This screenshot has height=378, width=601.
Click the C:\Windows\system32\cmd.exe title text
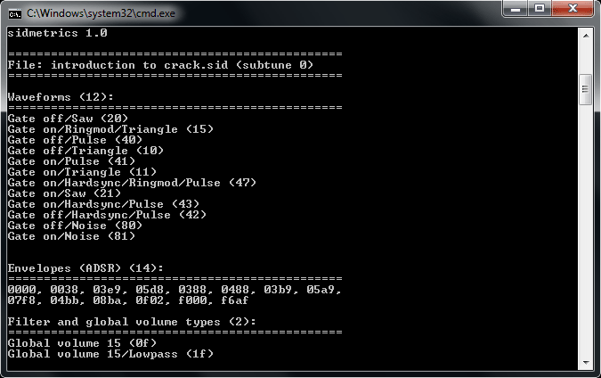[101, 13]
